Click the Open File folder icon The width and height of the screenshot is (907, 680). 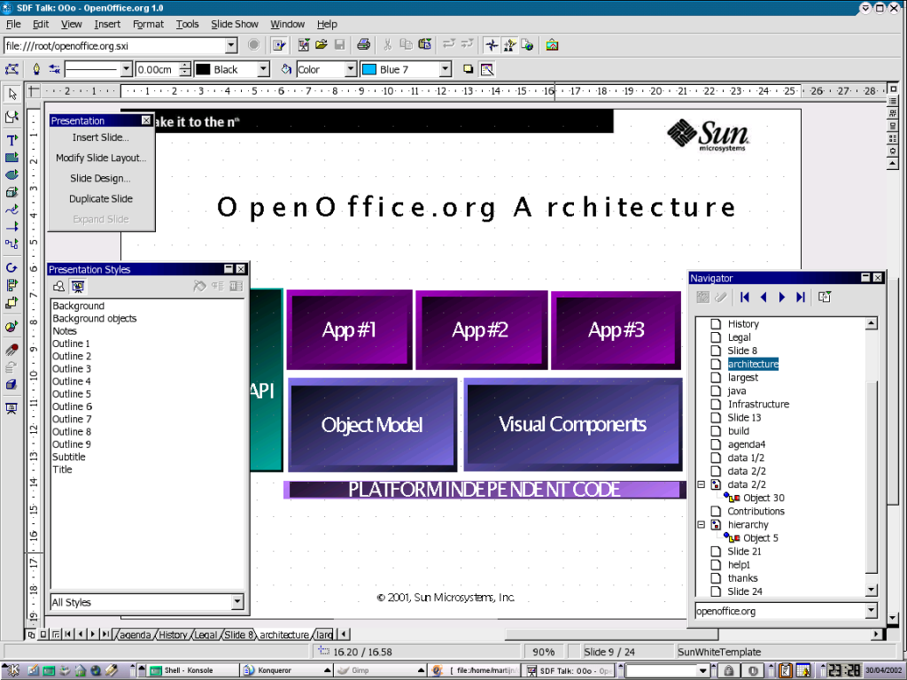(322, 45)
